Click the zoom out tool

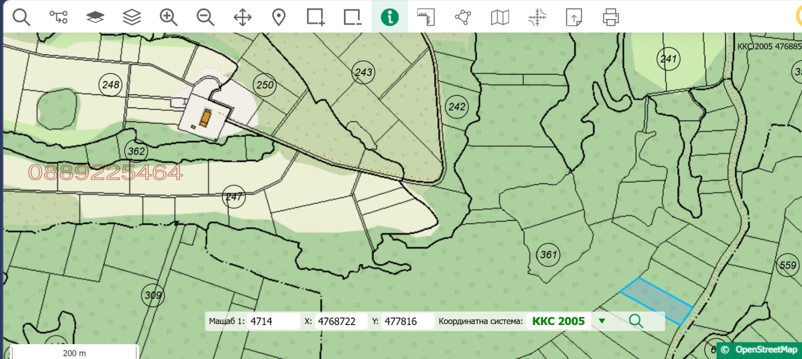tap(205, 17)
